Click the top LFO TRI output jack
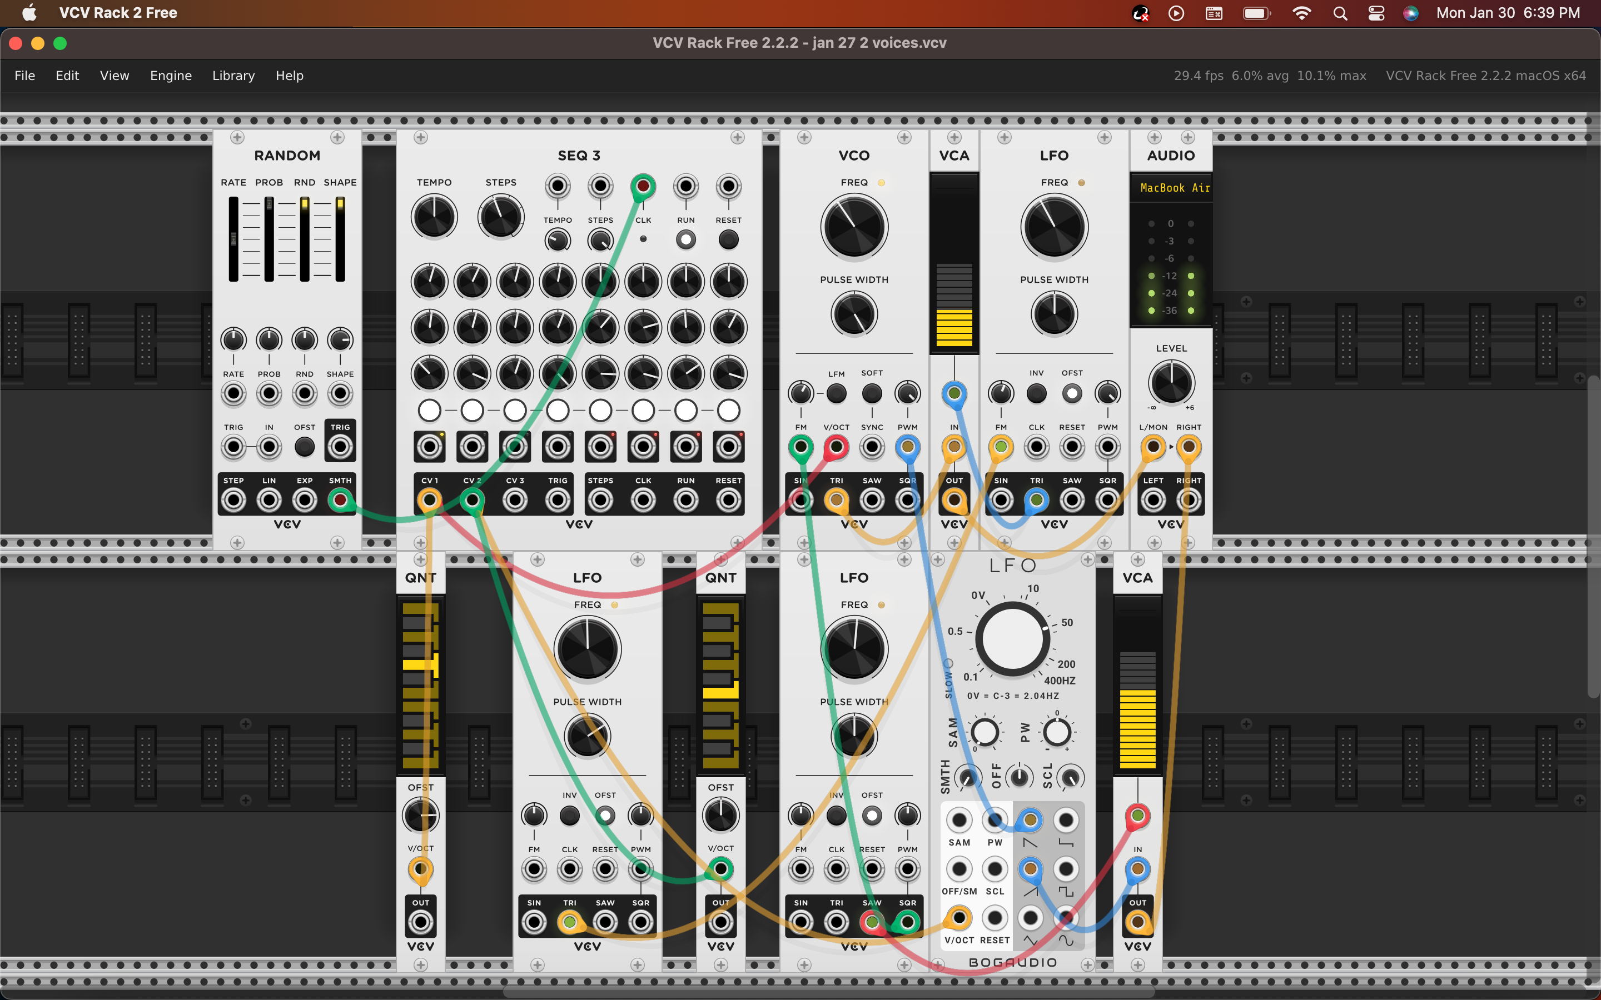 click(1036, 500)
